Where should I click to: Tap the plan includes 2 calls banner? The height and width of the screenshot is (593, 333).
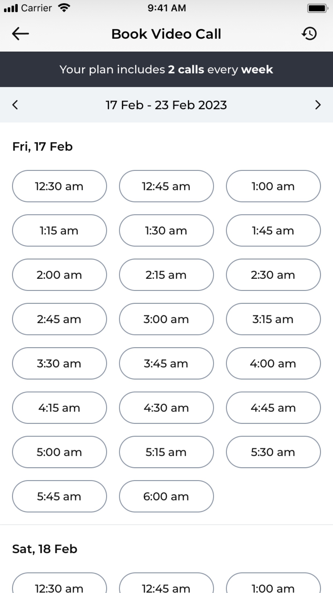pos(166,69)
